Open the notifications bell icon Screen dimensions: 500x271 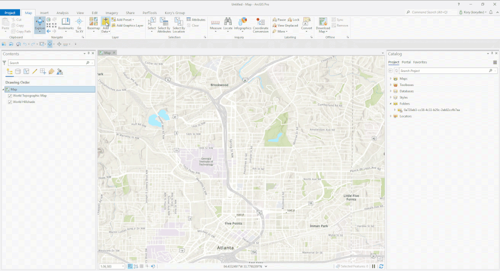491,12
